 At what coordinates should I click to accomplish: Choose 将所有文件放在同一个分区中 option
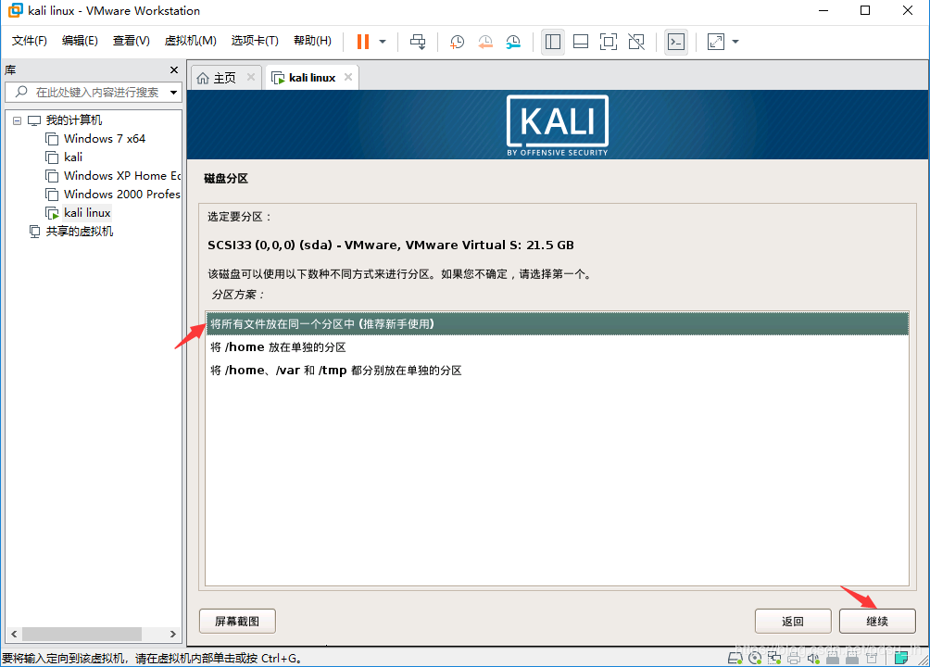(x=557, y=324)
